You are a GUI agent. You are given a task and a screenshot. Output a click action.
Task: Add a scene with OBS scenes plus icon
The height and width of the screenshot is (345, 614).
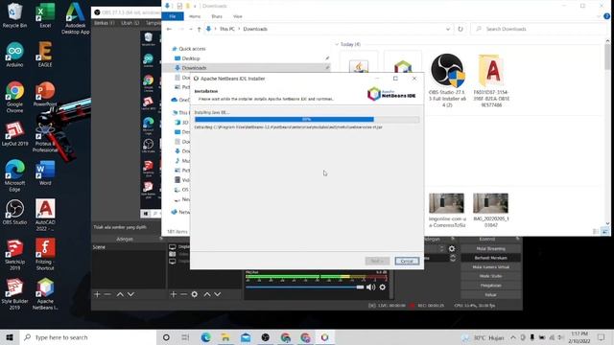97,294
